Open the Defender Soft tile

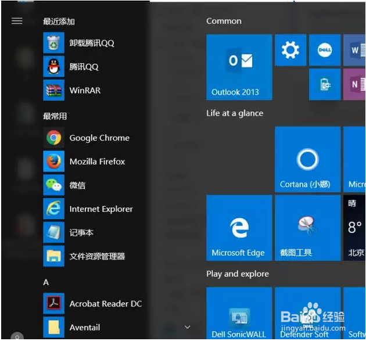click(308, 313)
